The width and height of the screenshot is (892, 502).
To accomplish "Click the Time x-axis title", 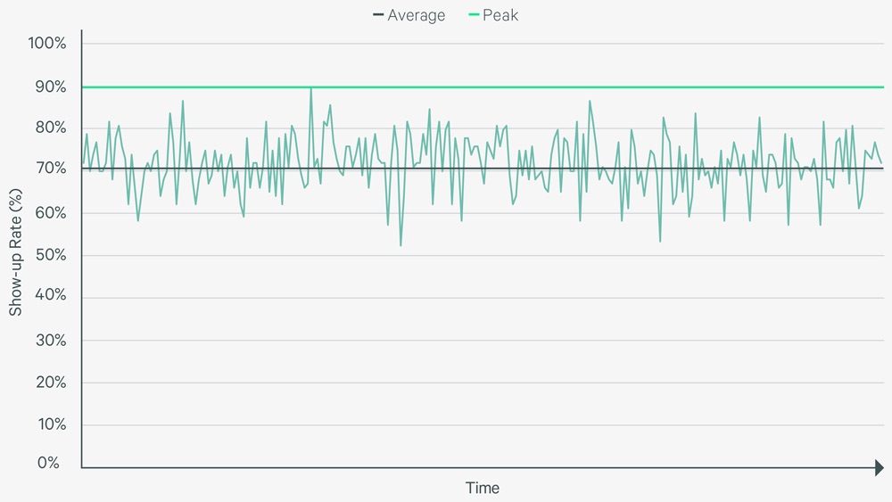I will click(483, 488).
